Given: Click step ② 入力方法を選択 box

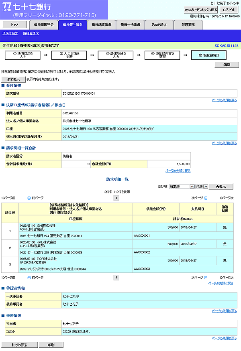Looking at the screenshot, I should click(69, 55).
